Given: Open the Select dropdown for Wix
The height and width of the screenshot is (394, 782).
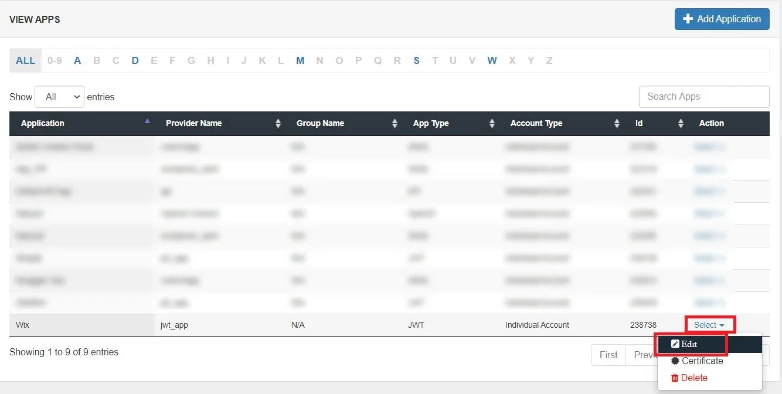Looking at the screenshot, I should tap(709, 324).
